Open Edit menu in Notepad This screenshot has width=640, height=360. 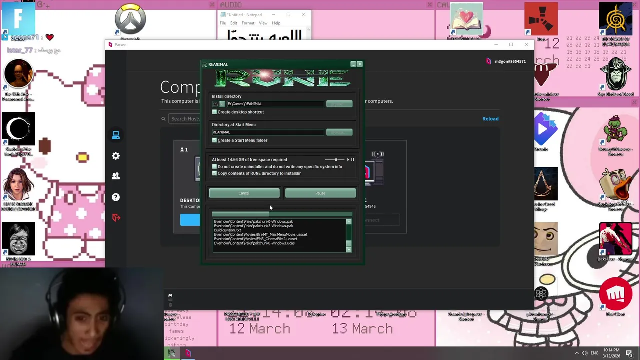pyautogui.click(x=234, y=23)
